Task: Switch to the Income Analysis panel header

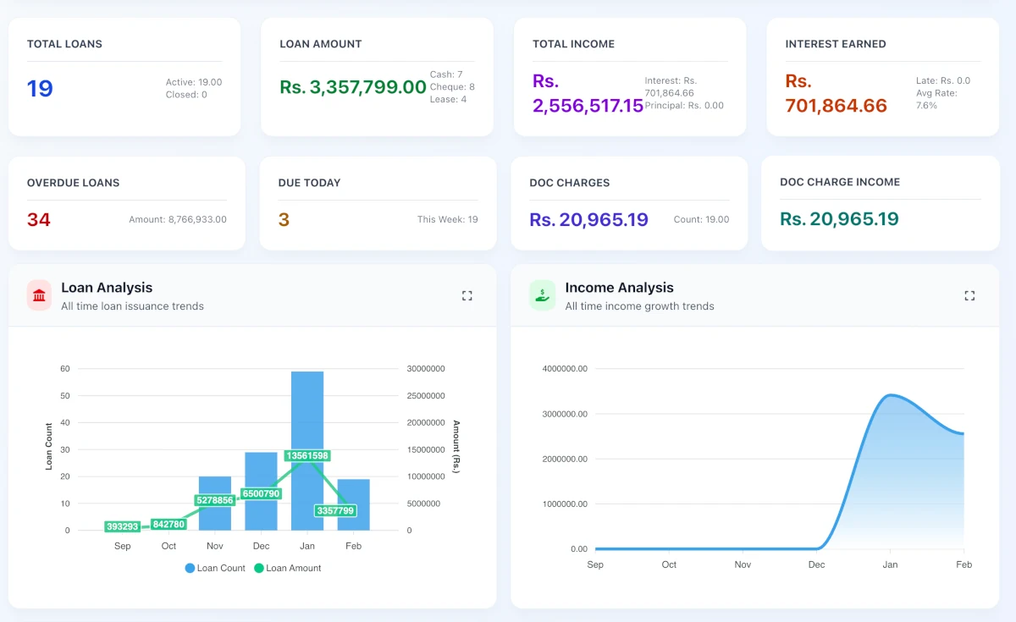Action: coord(619,288)
